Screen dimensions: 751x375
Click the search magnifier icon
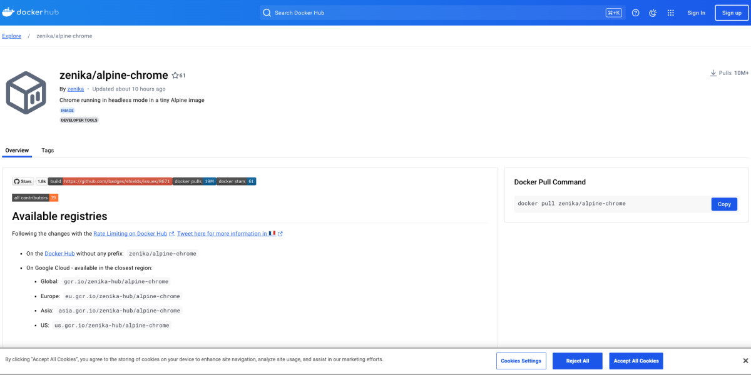(267, 12)
